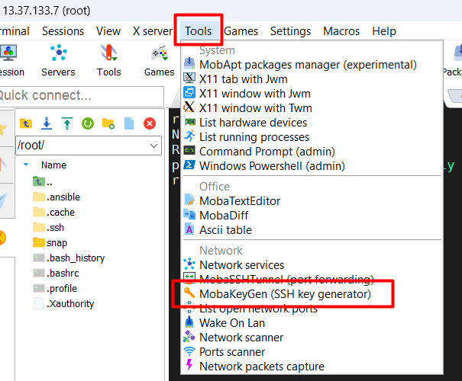Select the .Xauthority file

tap(63, 304)
